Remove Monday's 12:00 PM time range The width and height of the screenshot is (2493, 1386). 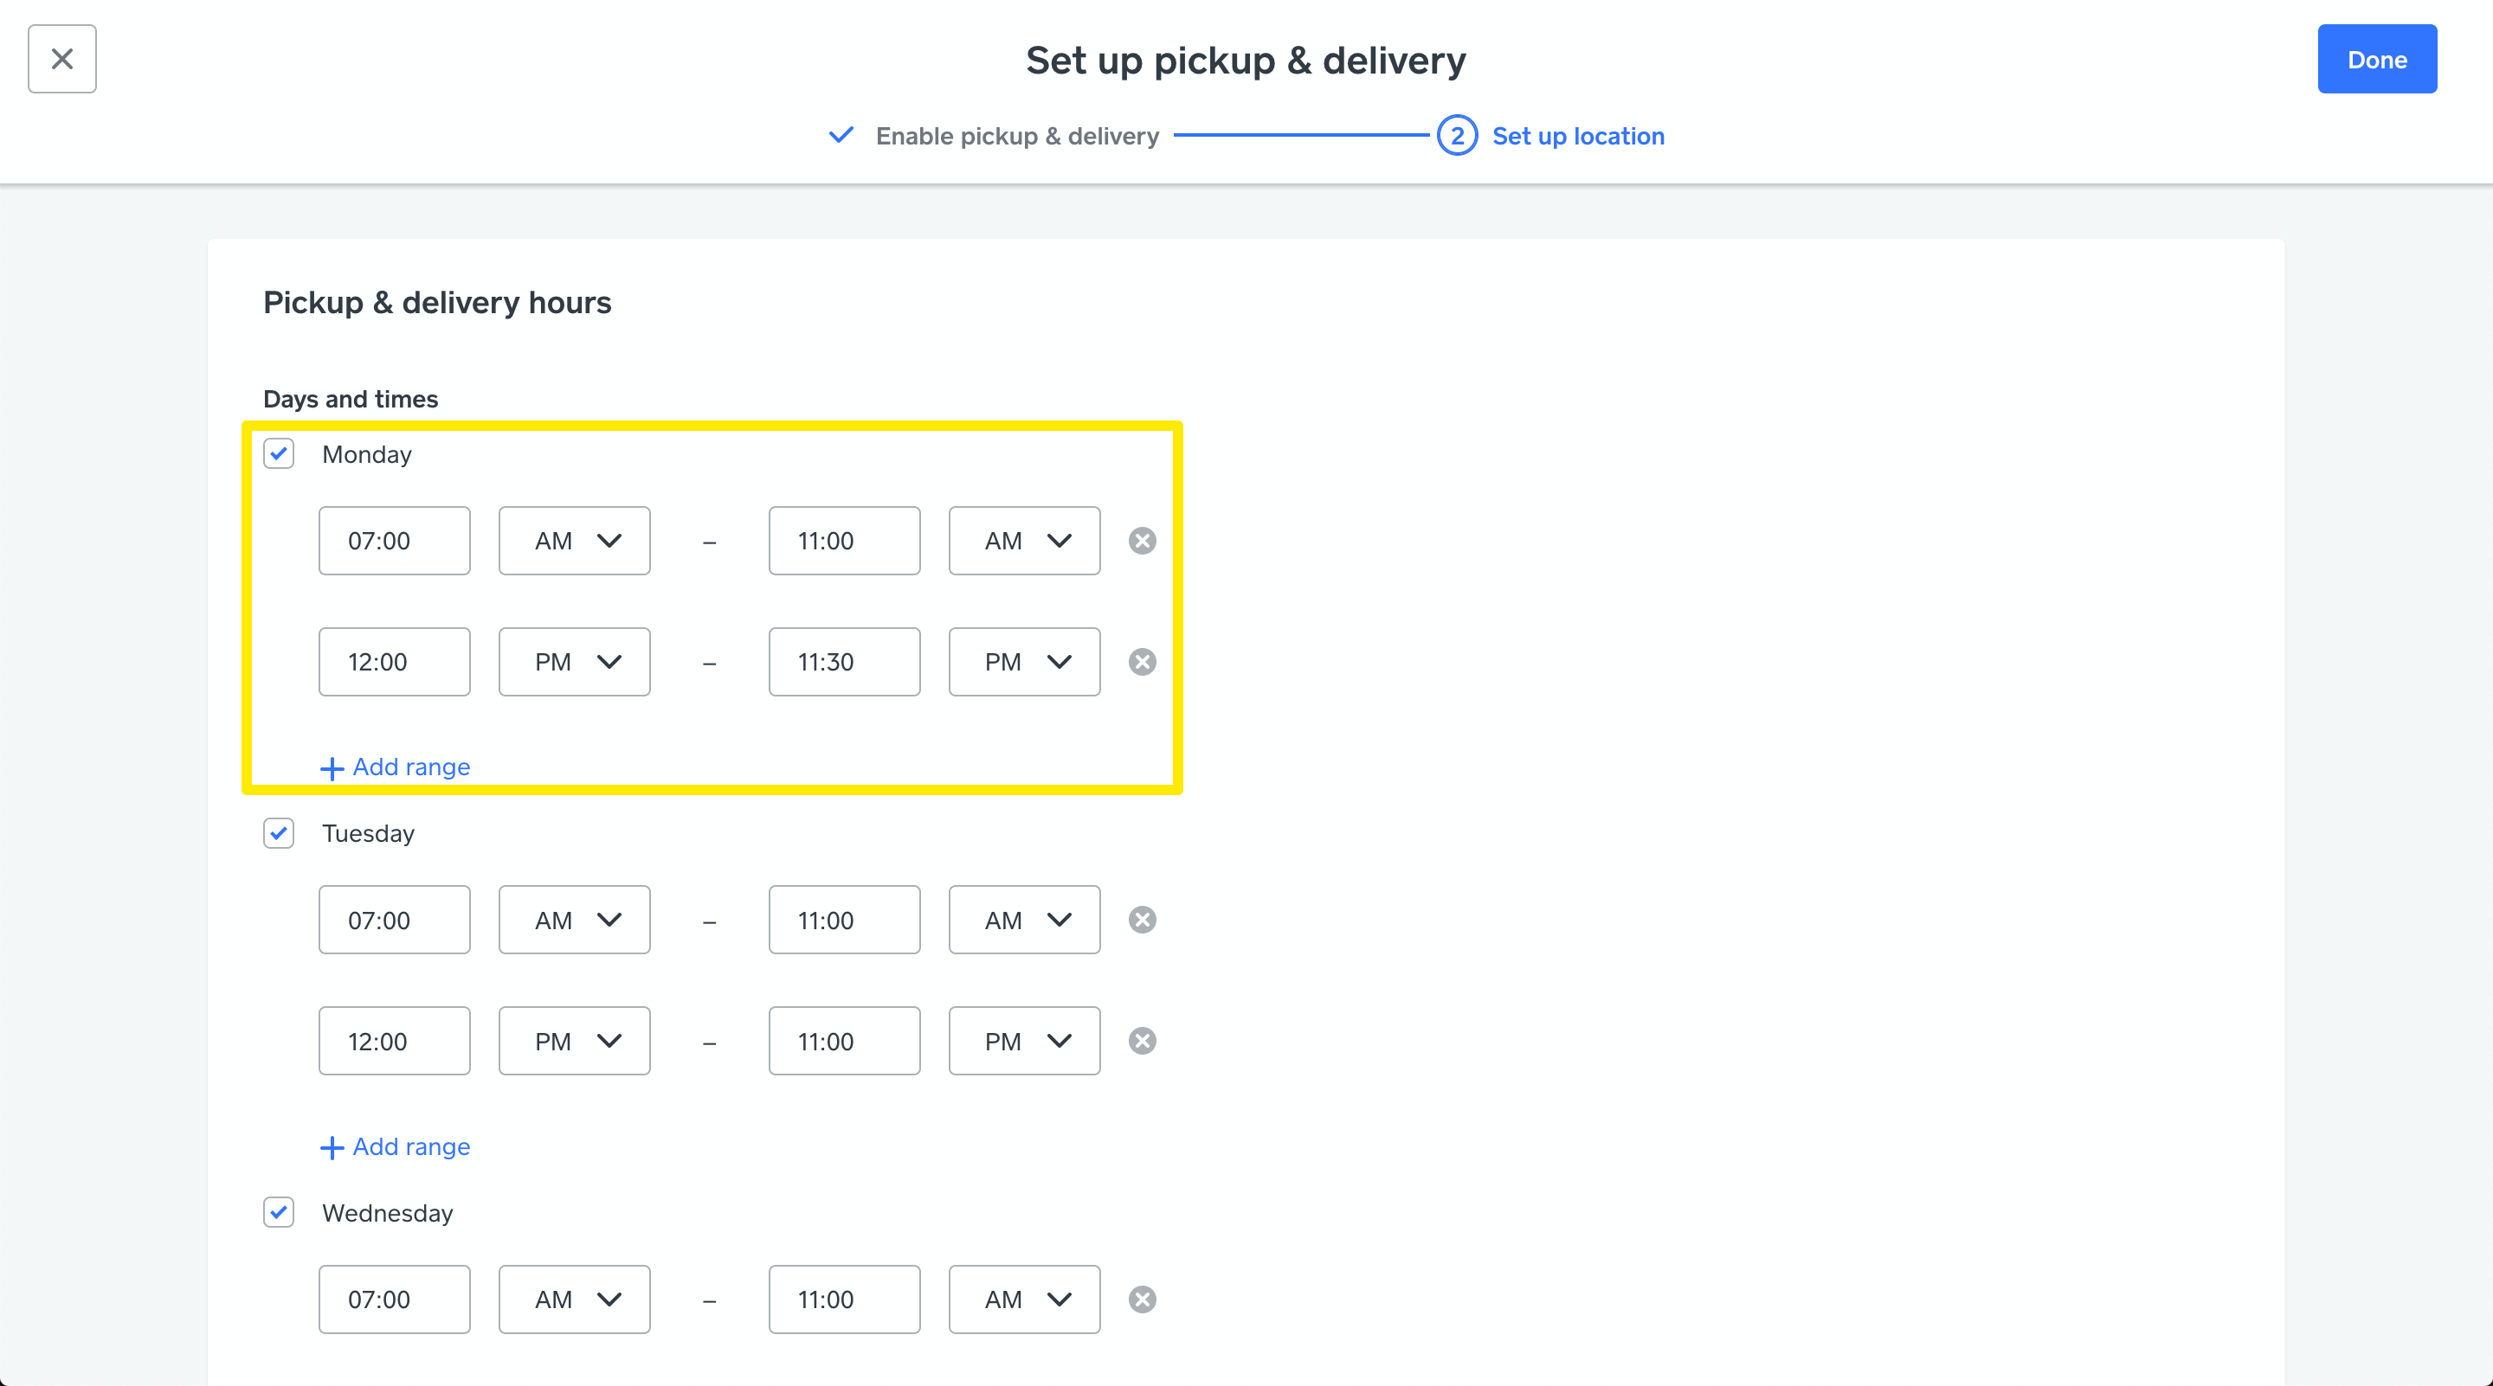(1142, 662)
